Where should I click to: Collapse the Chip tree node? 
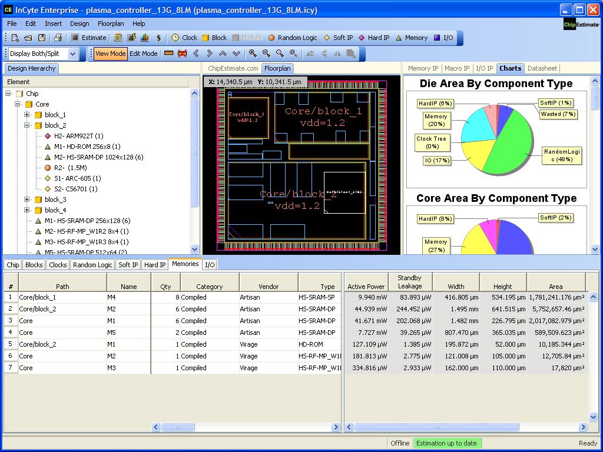[8, 94]
